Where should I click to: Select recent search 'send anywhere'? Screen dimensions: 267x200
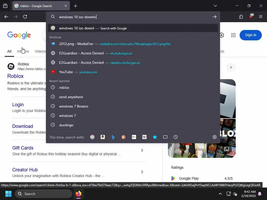[x=133, y=97]
